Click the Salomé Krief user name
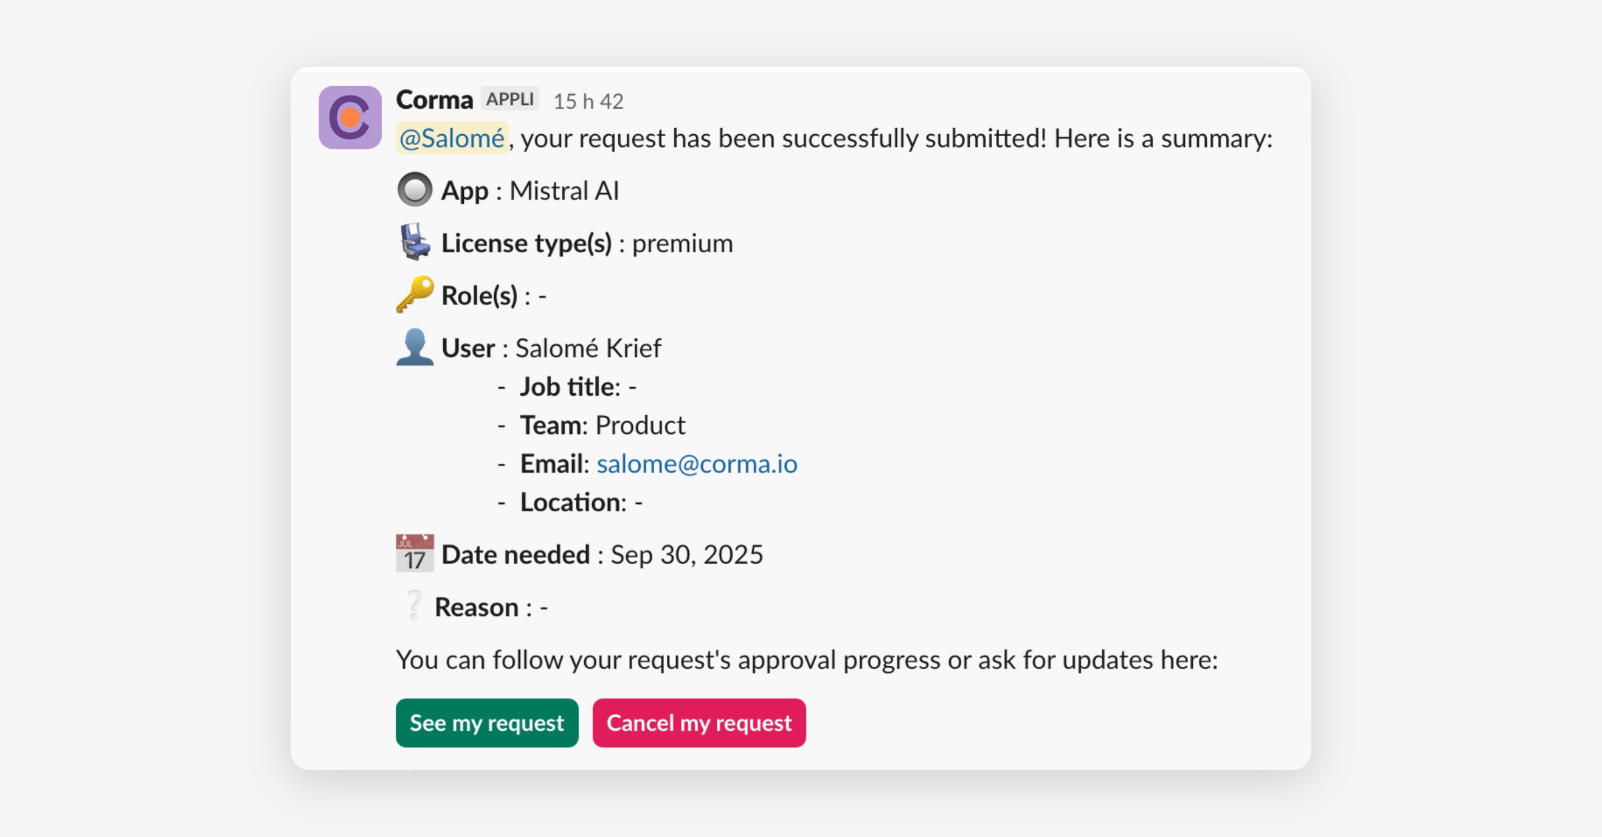This screenshot has width=1602, height=837. 588,348
